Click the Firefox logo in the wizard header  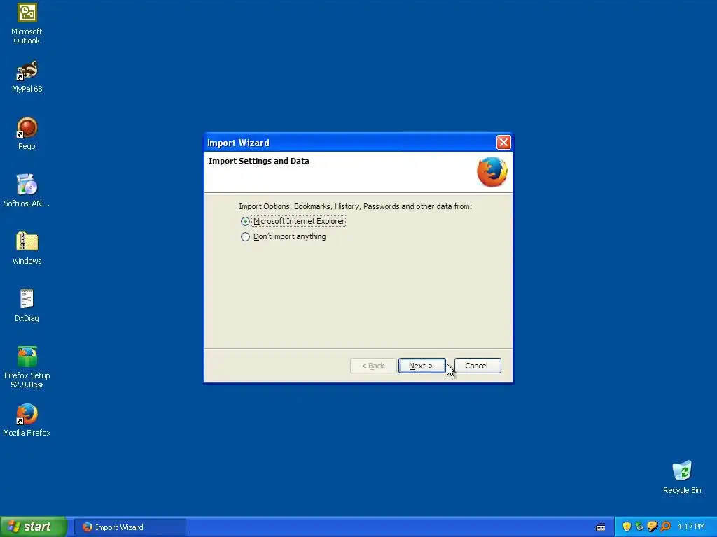click(492, 172)
